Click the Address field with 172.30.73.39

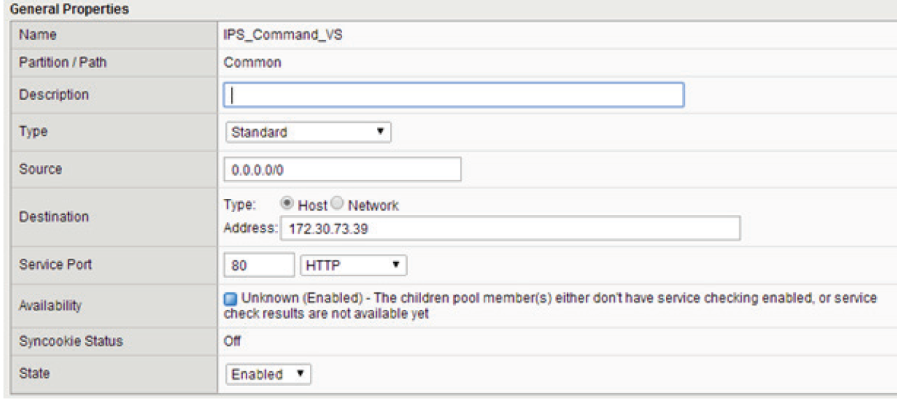(x=510, y=228)
